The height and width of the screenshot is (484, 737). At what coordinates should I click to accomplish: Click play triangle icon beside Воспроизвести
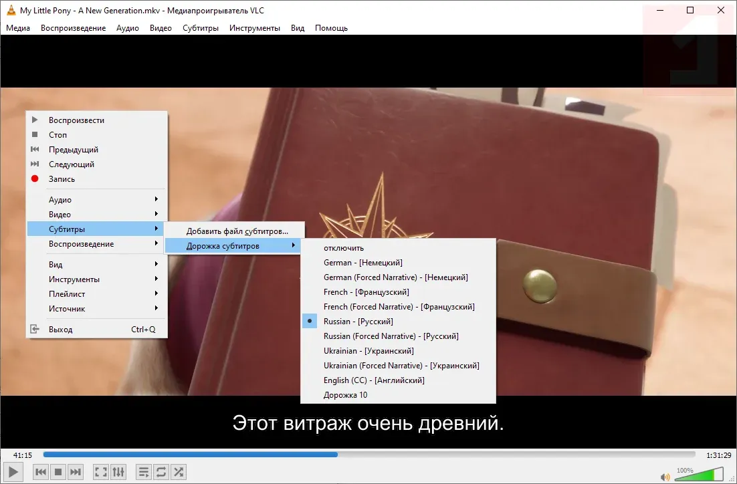point(35,120)
